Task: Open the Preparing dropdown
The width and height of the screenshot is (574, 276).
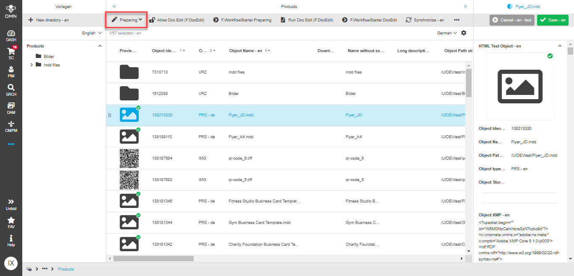Action: point(126,20)
